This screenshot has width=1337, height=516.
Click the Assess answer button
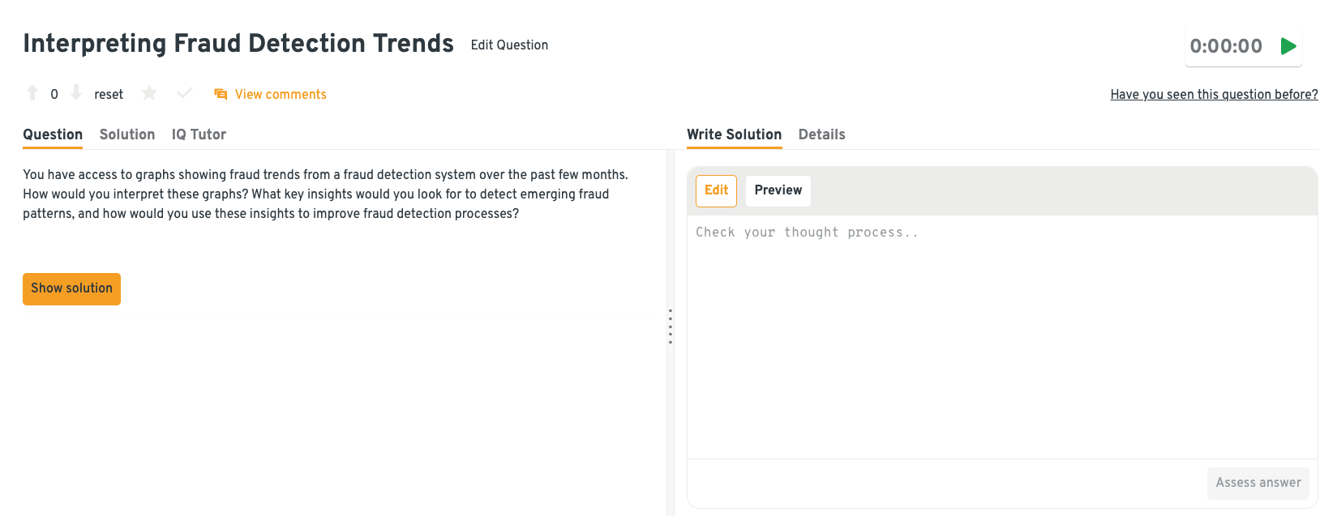click(1258, 483)
